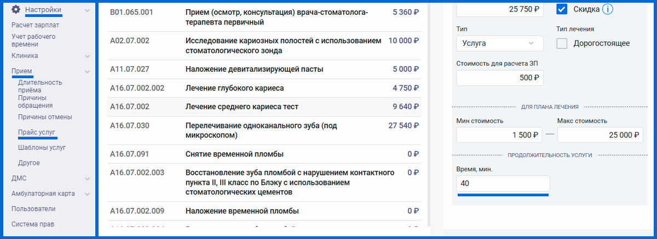Collapse the Прием section chevron

click(88, 71)
